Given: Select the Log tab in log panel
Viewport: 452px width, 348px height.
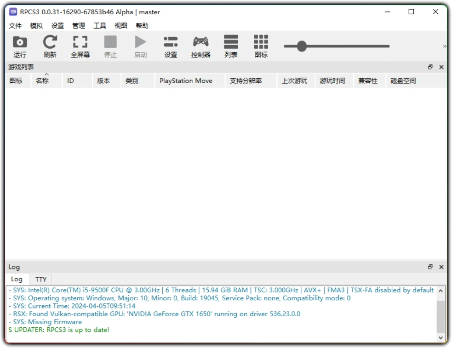Looking at the screenshot, I should [17, 279].
